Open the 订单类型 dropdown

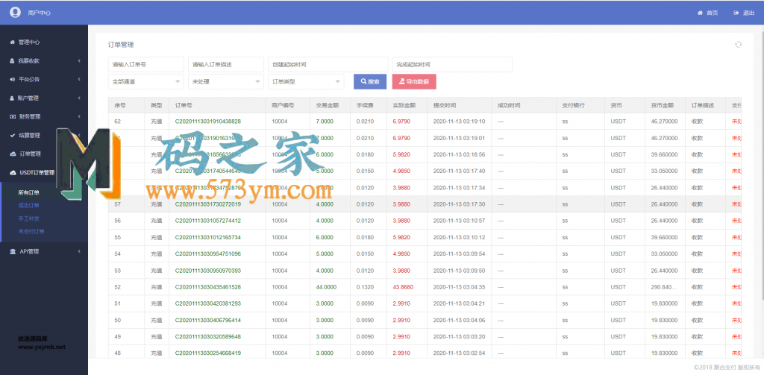pos(306,82)
